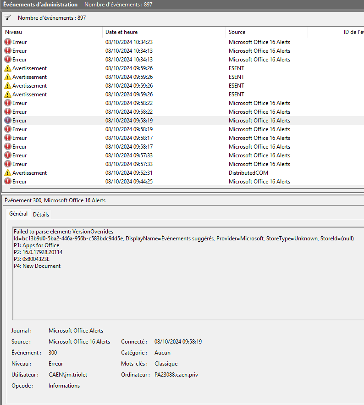Sort by Date et heure column header
The image size is (364, 405).
(x=164, y=32)
